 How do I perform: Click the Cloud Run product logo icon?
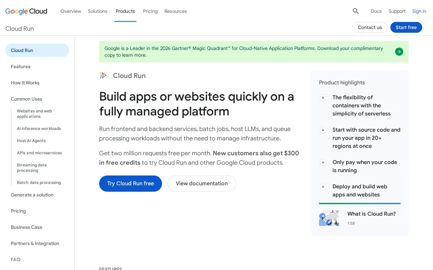tap(103, 76)
